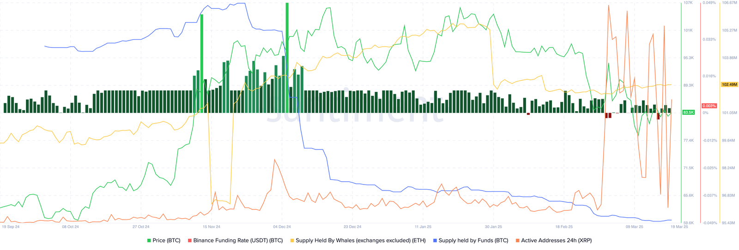This screenshot has width=739, height=250.
Task: Click the green 83.5K current price badge
Action: (688, 113)
